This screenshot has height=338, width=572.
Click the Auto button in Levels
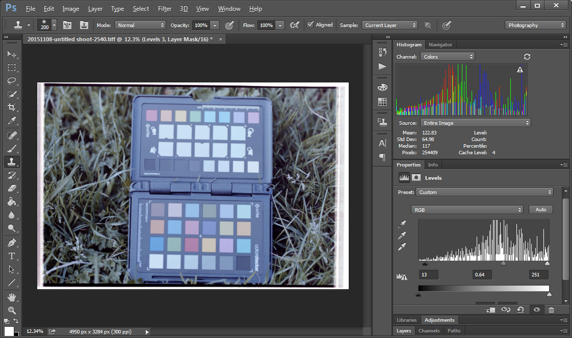540,209
